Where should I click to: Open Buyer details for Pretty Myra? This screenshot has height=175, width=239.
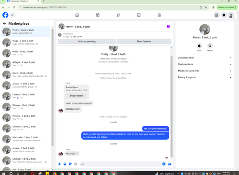click(x=76, y=95)
